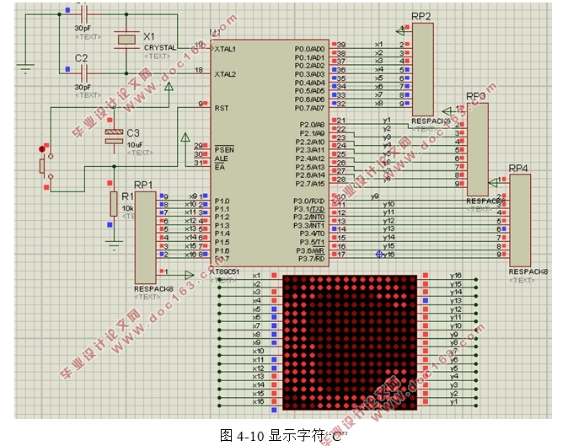568x446 pixels.
Task: Click the AT89C51 part name label
Action: pos(224,271)
